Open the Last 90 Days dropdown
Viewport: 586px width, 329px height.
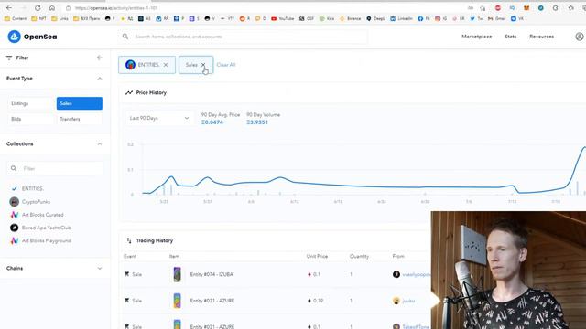(x=159, y=118)
